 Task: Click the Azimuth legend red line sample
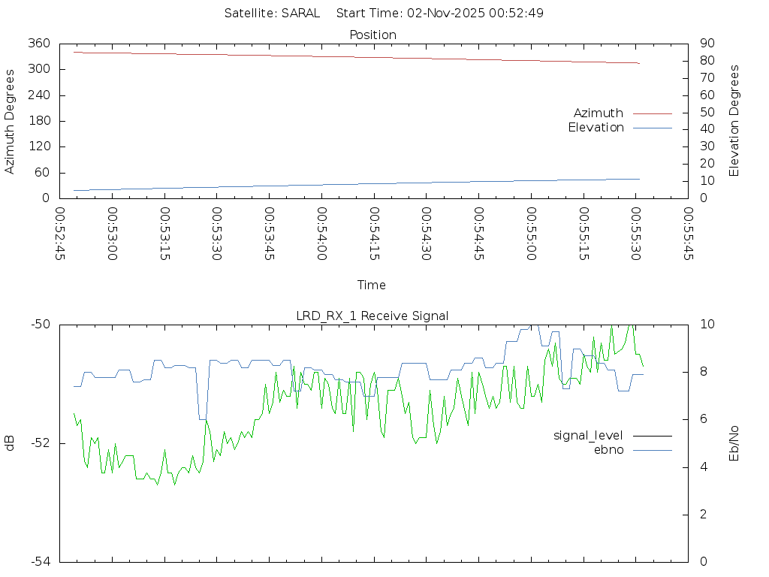coord(652,113)
